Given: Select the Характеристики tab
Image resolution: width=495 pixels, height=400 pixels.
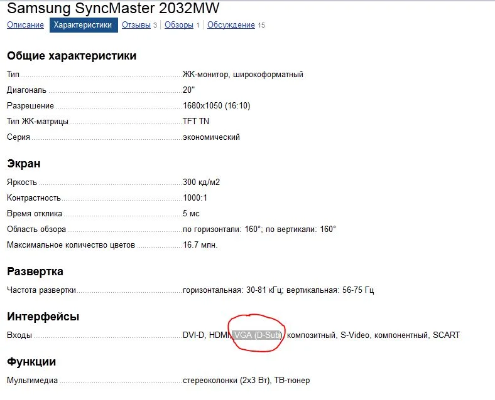Looking at the screenshot, I should pos(84,25).
